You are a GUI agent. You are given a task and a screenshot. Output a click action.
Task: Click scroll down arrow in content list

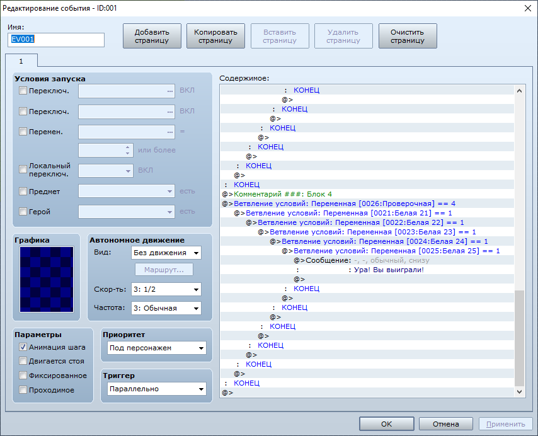point(520,391)
